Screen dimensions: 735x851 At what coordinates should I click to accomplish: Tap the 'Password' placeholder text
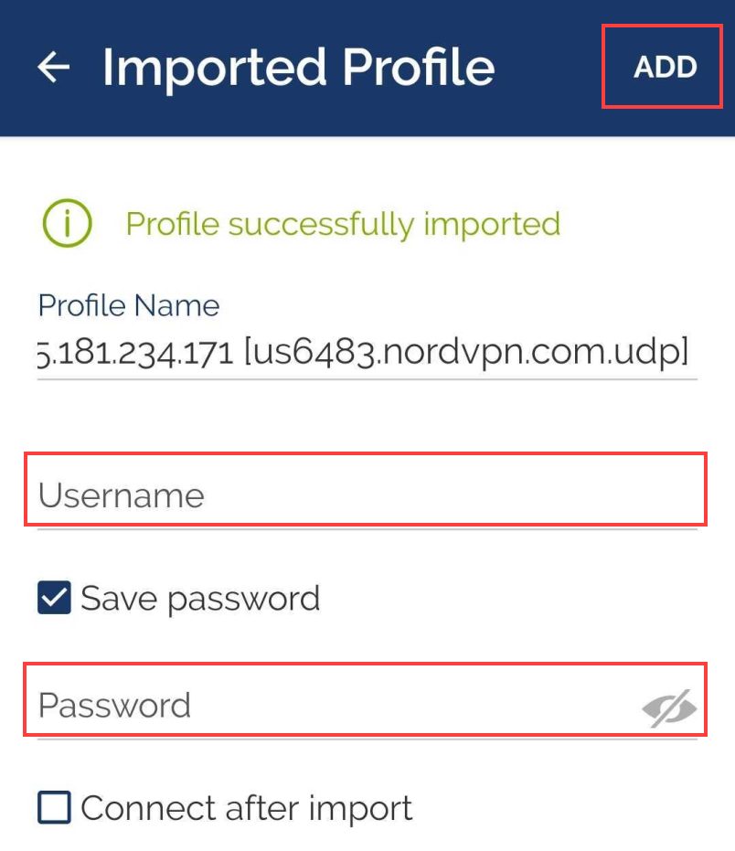pos(115,706)
